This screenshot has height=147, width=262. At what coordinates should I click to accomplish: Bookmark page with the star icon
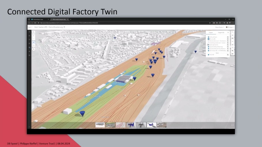(x=210, y=23)
